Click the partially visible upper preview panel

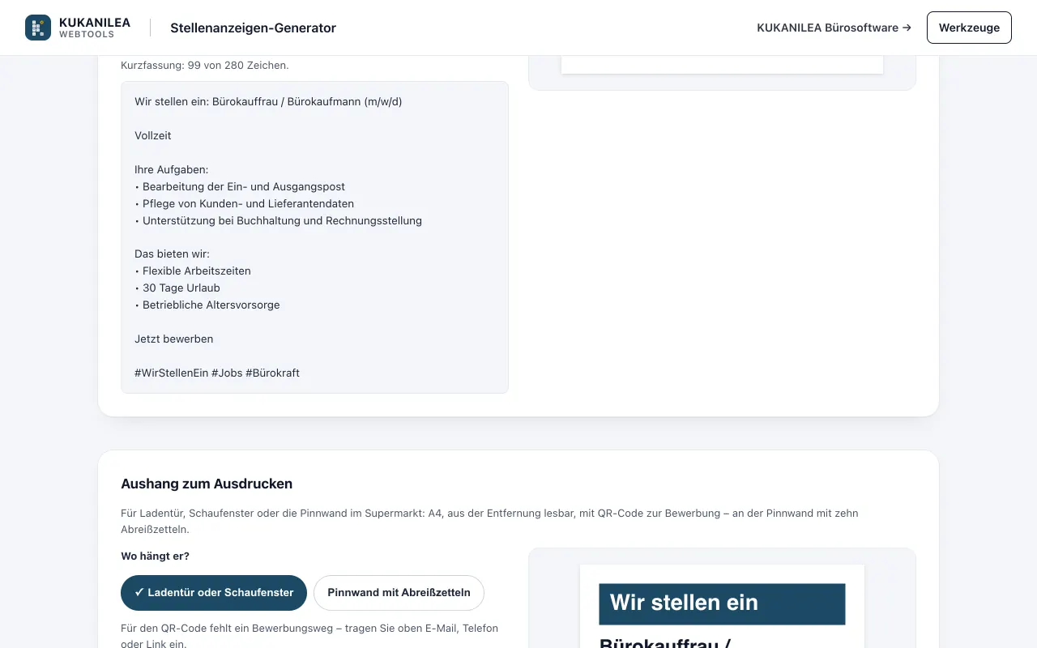[x=722, y=73]
